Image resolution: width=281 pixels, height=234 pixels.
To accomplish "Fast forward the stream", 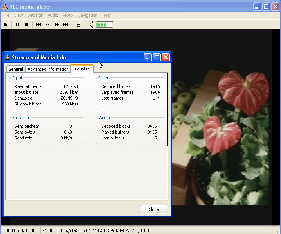I will click(x=57, y=25).
